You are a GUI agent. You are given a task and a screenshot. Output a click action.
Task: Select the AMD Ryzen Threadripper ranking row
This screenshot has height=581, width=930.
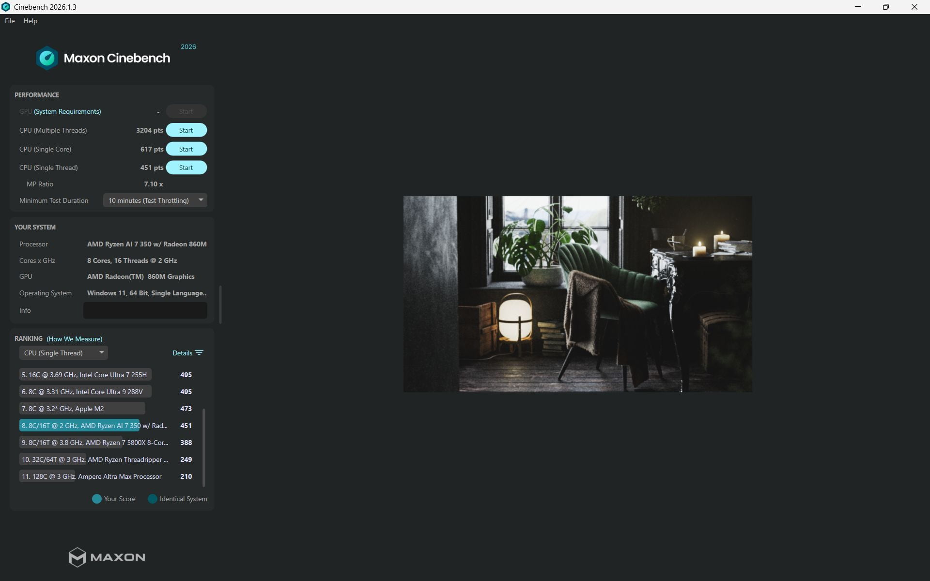(106, 459)
